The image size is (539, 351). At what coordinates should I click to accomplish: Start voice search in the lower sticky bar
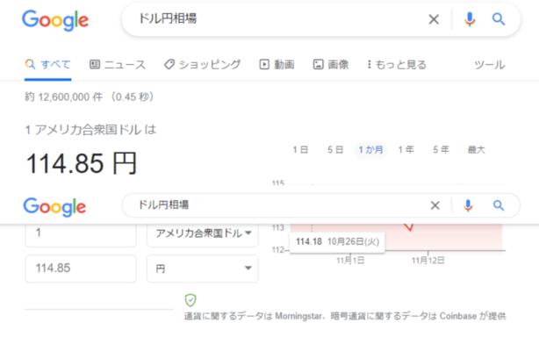[x=468, y=205]
